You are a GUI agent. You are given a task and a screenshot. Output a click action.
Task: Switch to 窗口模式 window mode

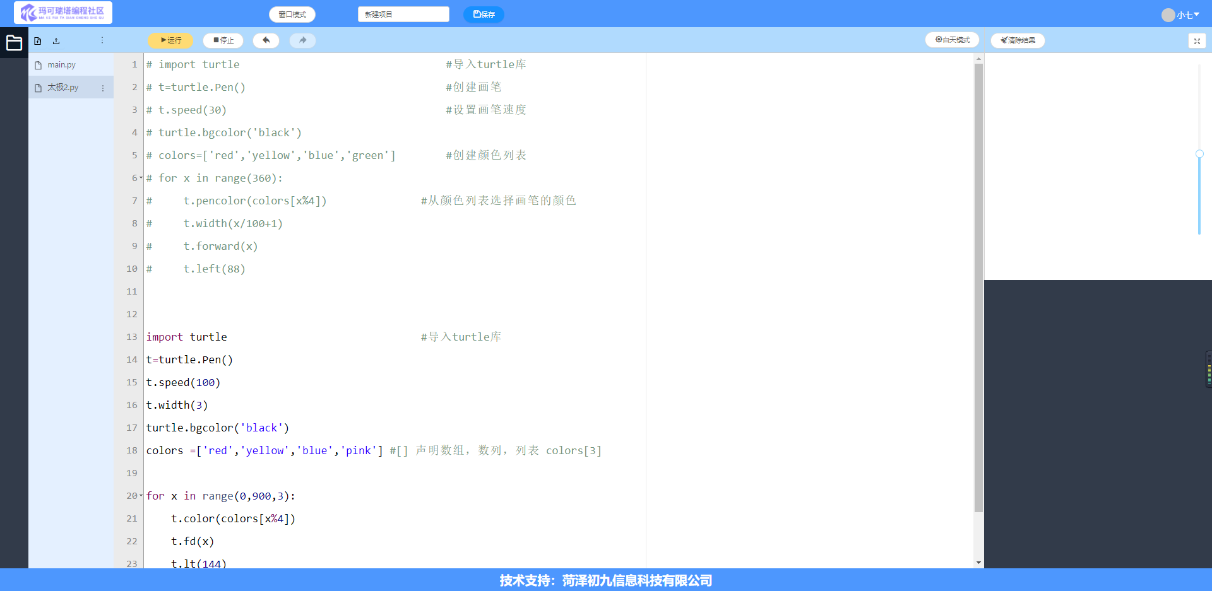[292, 15]
